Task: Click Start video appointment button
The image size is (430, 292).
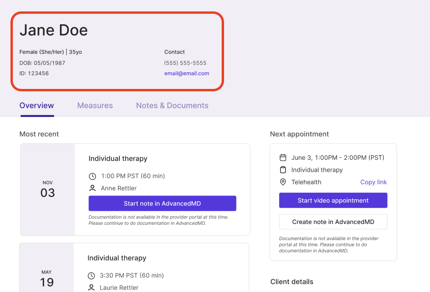Action: (333, 200)
